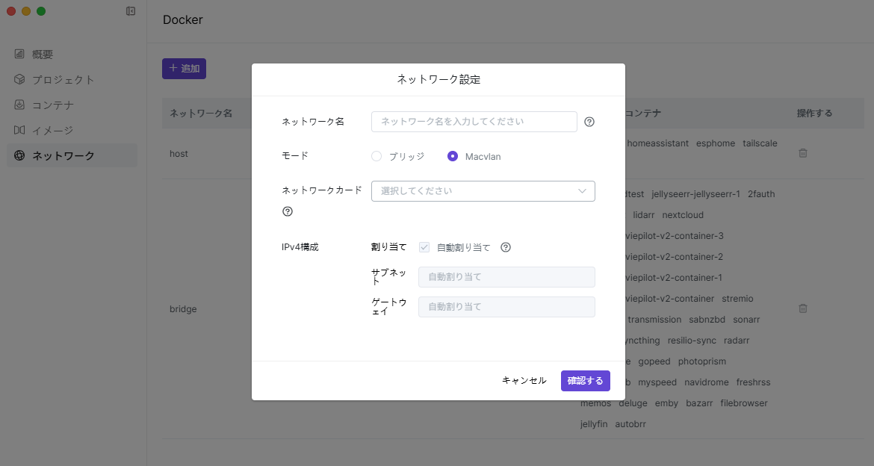The image size is (874, 466).
Task: Click the 概要 overview icon in sidebar
Action: 19,55
